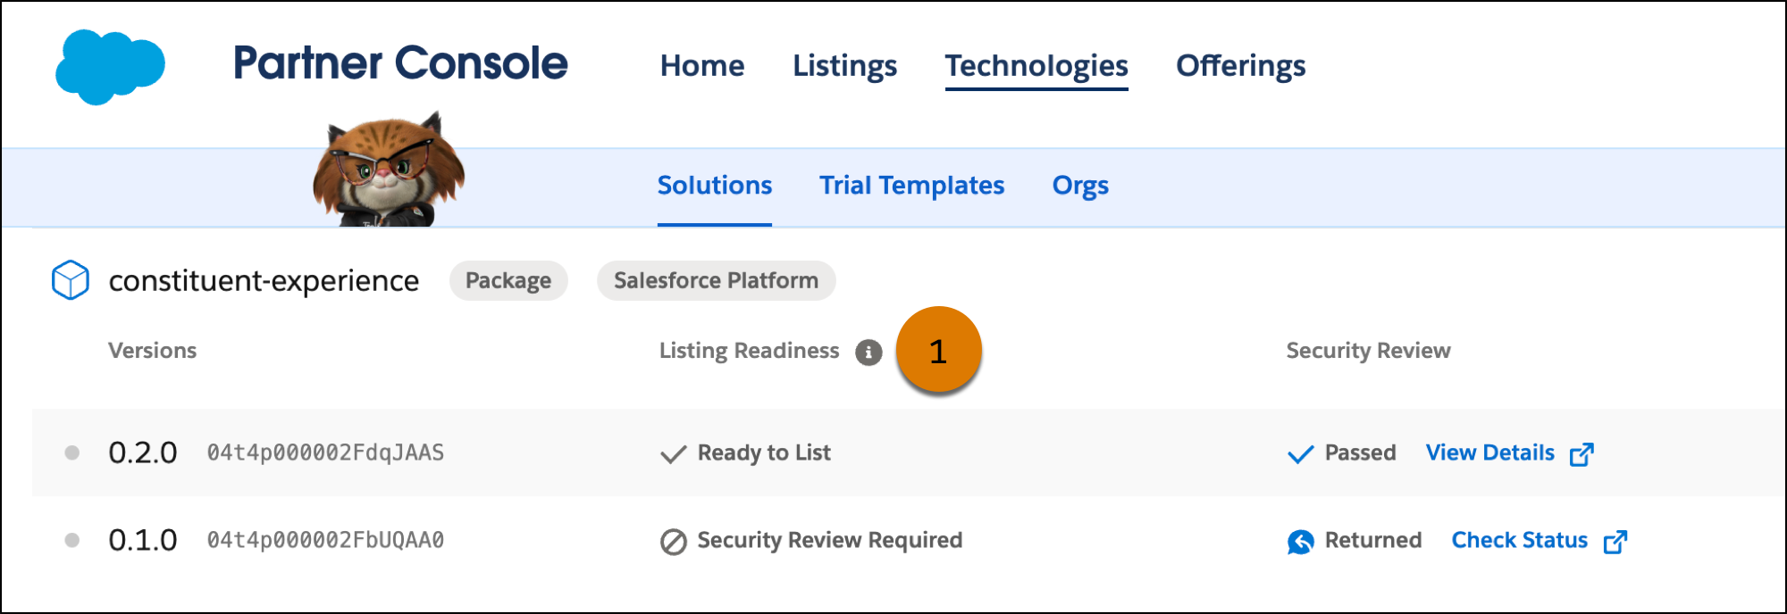Click the Security Review Required status text
The image size is (1787, 614).
tap(830, 541)
